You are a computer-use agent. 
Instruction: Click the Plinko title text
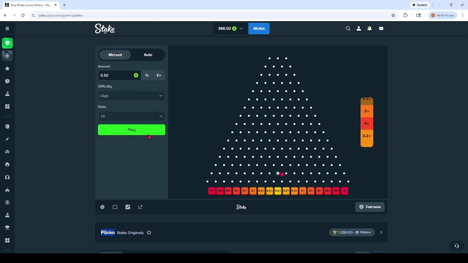(x=108, y=233)
